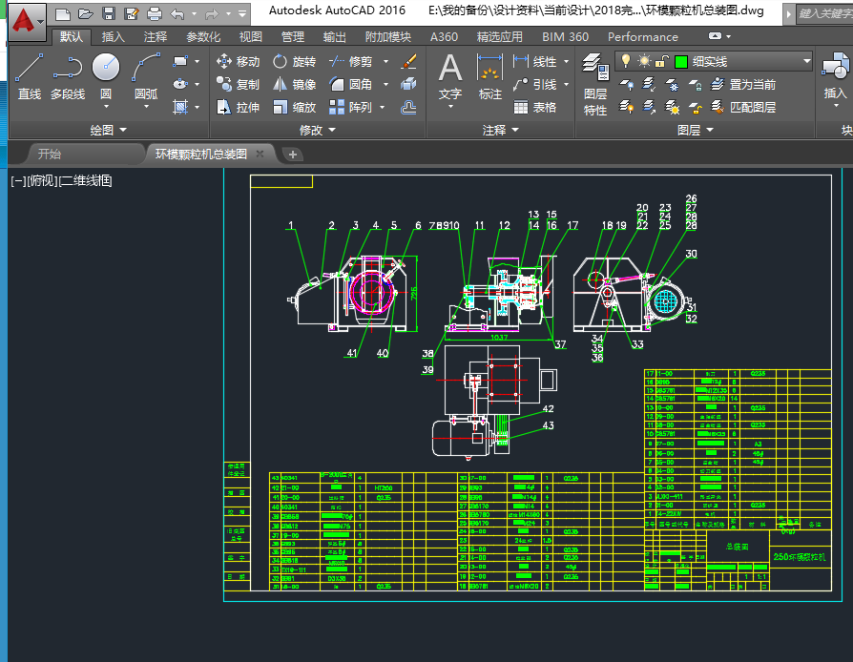This screenshot has height=662, width=853.
Task: Click the green layer color swatch
Action: tap(681, 61)
